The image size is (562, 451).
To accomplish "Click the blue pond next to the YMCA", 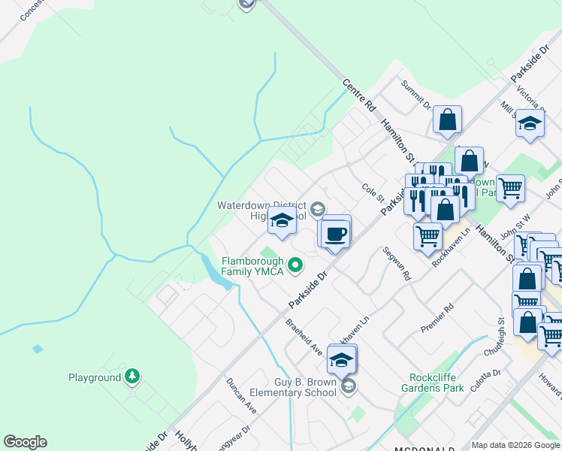I will 216,272.
